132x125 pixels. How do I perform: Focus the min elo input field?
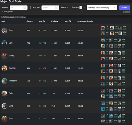pyautogui.click(x=18, y=7)
